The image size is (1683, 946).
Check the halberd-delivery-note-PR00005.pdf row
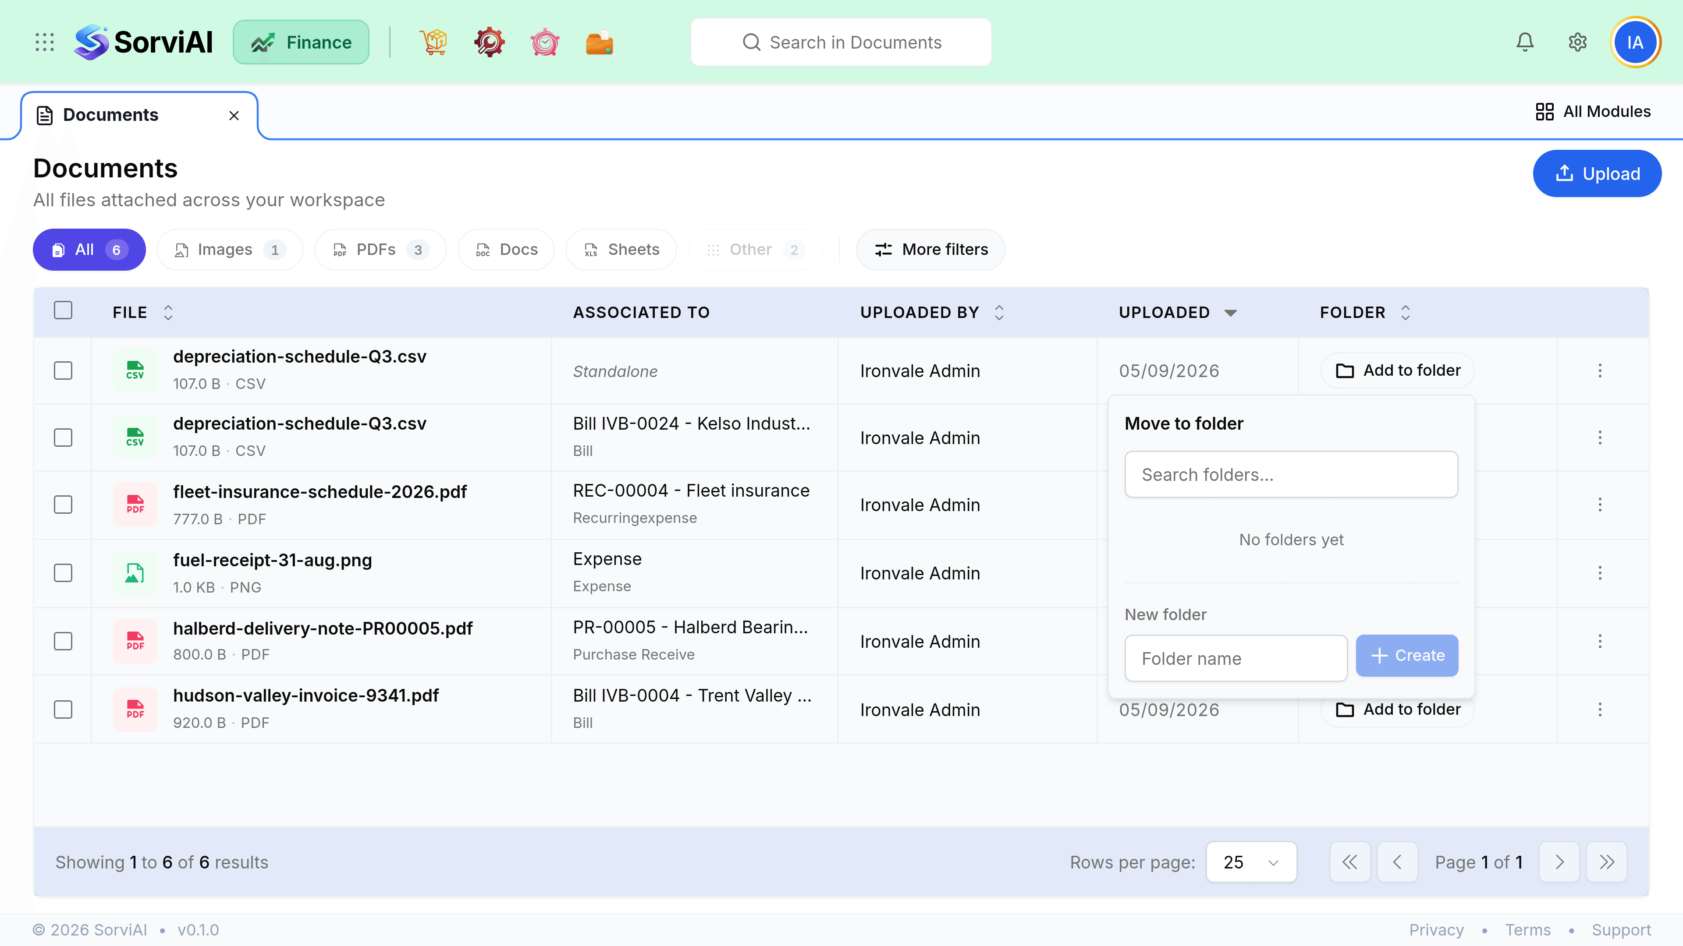(x=63, y=641)
